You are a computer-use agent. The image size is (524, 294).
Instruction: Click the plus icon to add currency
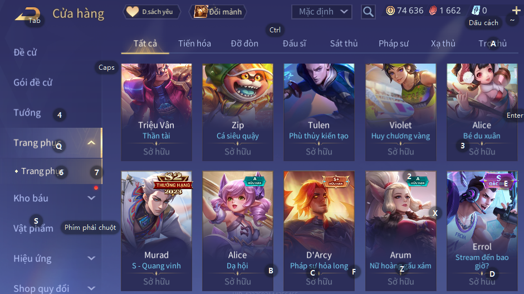tap(516, 11)
